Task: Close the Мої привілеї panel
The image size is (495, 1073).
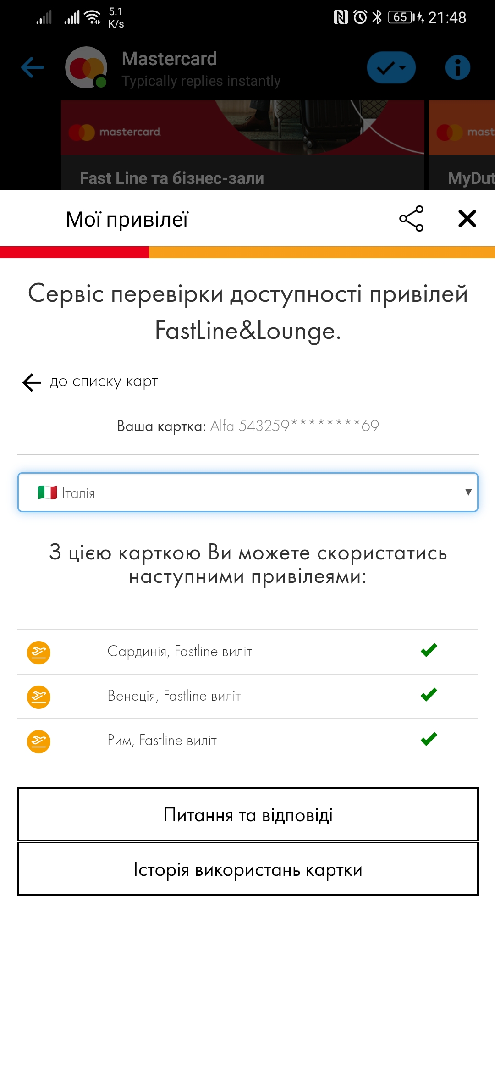Action: click(467, 219)
